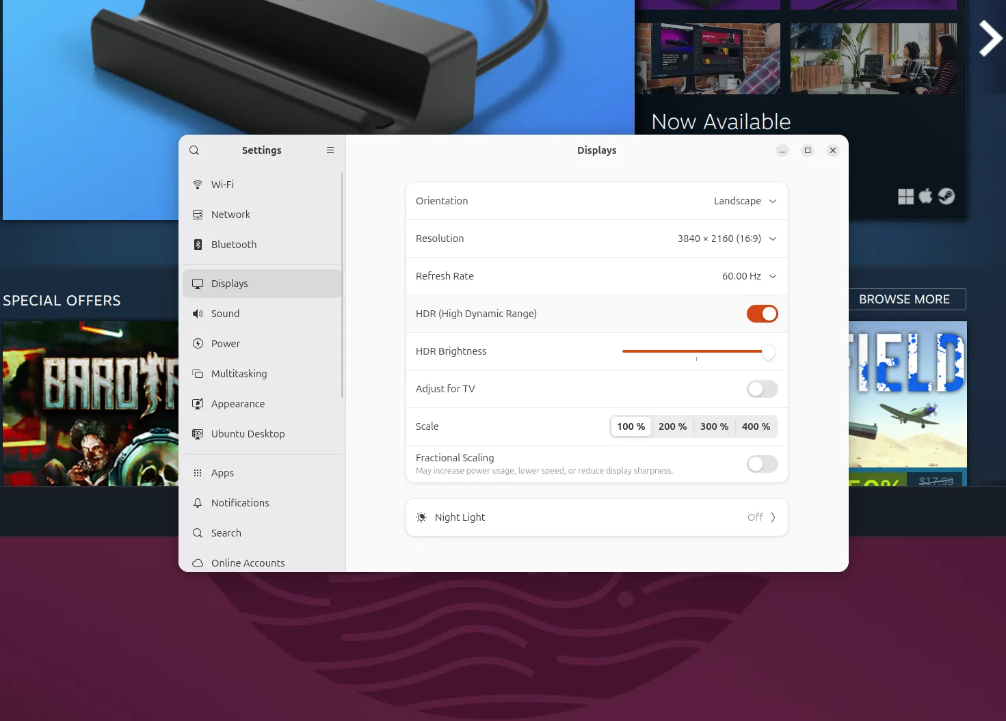Click the BROWSE MORE button

tap(904, 299)
